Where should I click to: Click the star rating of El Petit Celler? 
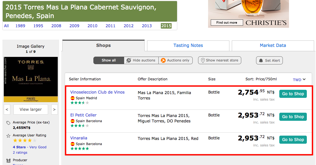80,126
